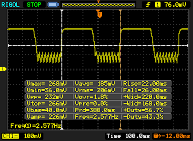Click the Prd=388.0ms measurement
The height and width of the screenshot is (141, 193).
(95, 110)
